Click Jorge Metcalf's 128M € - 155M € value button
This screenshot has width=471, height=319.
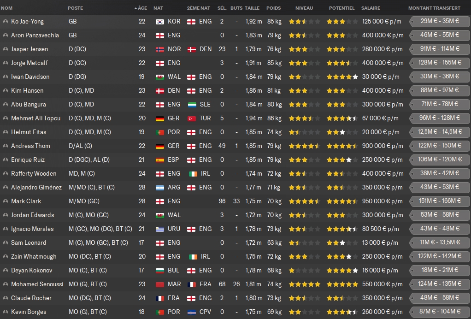(x=440, y=63)
